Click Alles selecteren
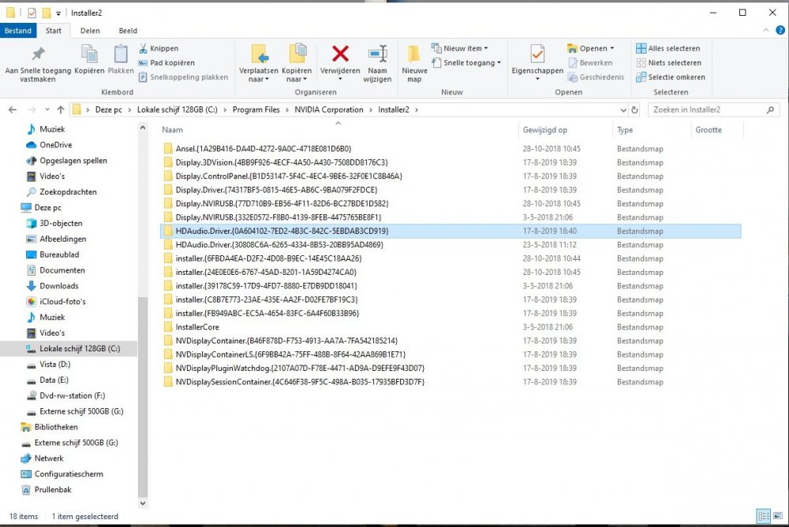The width and height of the screenshot is (789, 527). [668, 48]
